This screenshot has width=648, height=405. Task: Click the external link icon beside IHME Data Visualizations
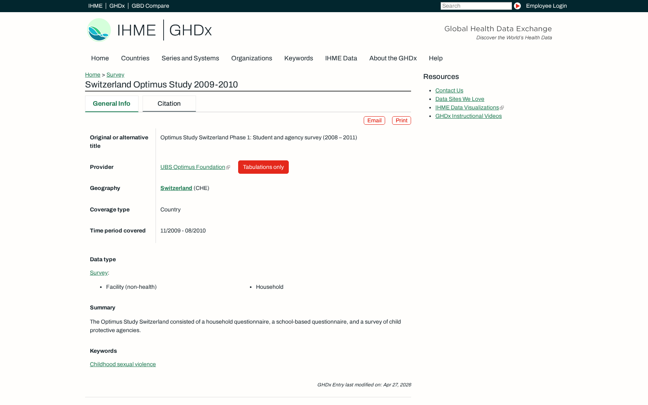pyautogui.click(x=502, y=108)
